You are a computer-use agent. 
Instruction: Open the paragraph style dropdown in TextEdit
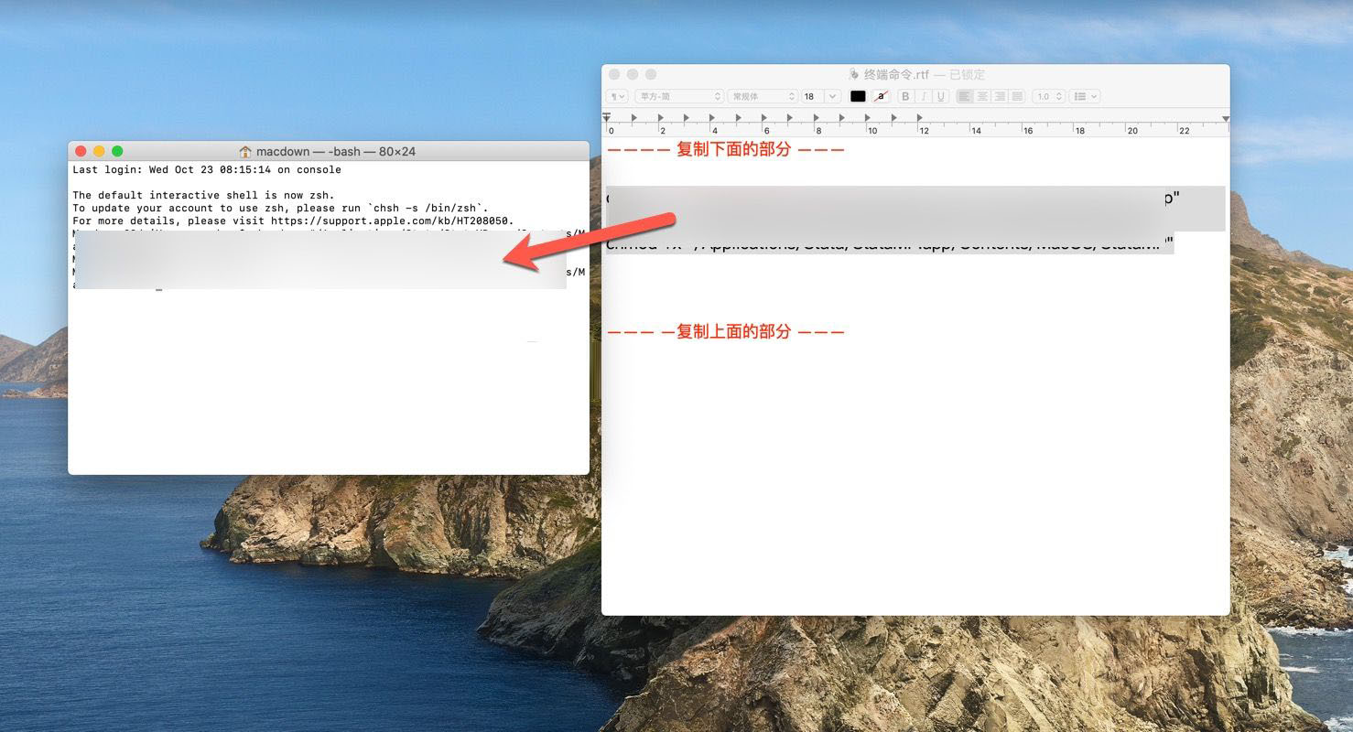(618, 96)
